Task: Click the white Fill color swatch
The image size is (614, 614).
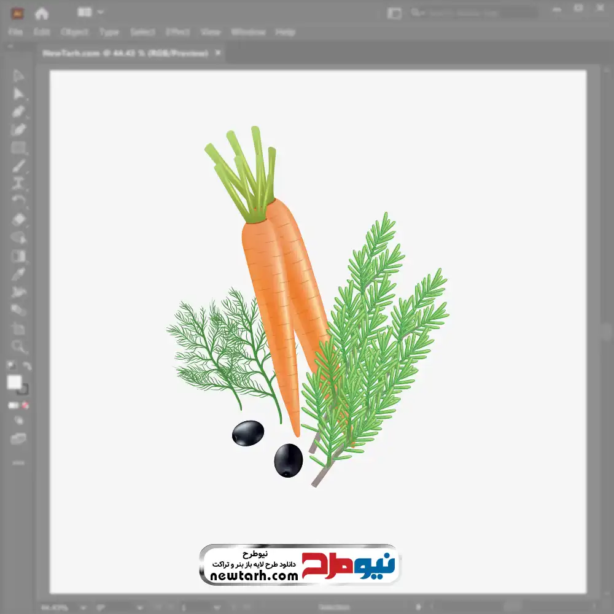Action: click(15, 382)
